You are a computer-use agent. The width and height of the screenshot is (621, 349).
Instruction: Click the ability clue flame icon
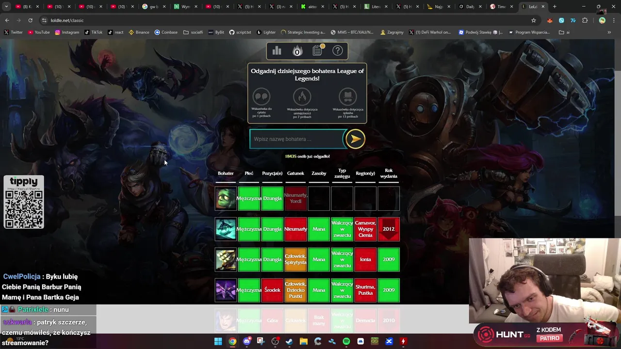302,96
